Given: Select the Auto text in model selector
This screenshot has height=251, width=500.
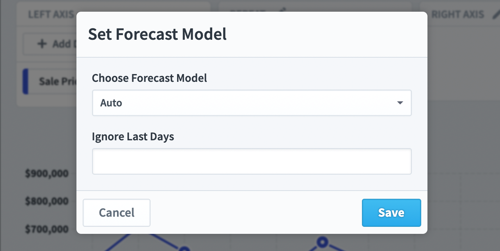Looking at the screenshot, I should 111,103.
